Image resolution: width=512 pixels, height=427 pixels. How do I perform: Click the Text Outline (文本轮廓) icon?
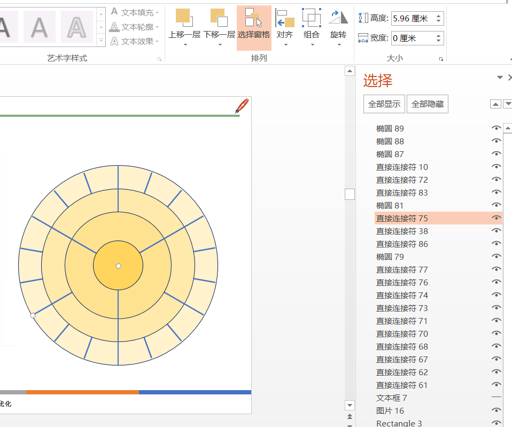click(114, 26)
